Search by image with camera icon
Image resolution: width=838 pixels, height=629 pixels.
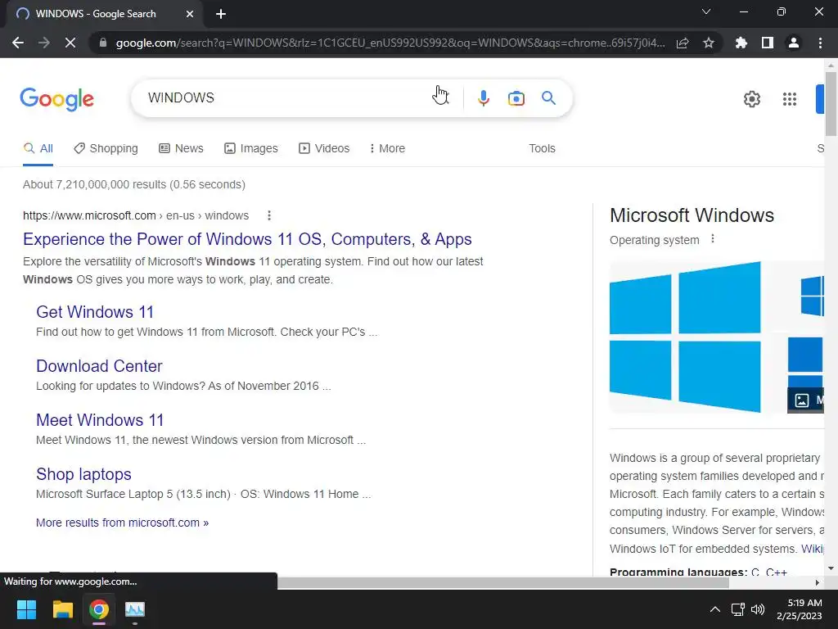[x=516, y=98]
